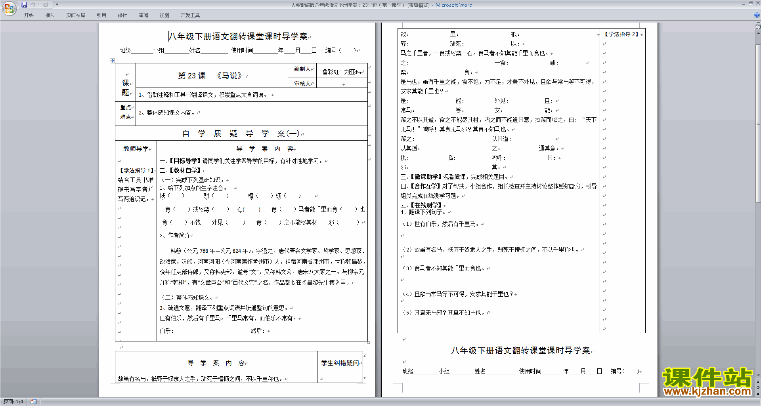Image resolution: width=761 pixels, height=406 pixels.
Task: Switch to the 引用 tab
Action: click(101, 15)
